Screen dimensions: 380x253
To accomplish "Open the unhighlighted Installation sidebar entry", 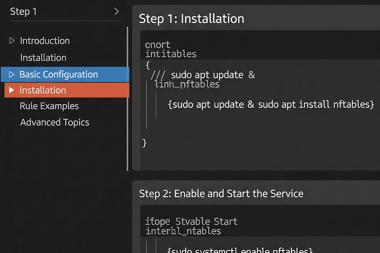I will (43, 58).
